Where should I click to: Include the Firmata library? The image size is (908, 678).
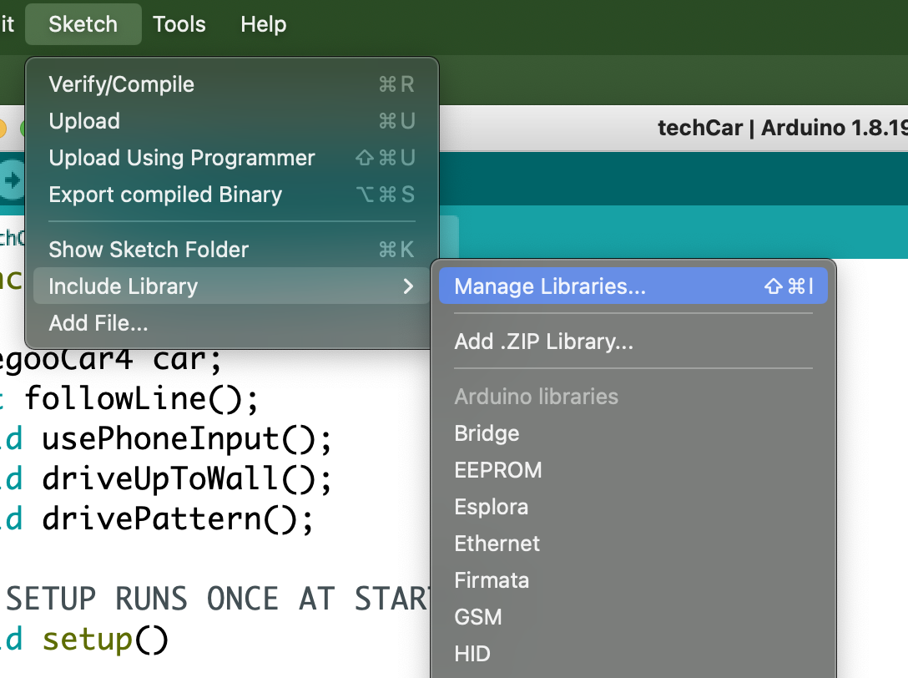491,580
